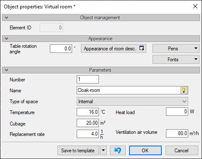This screenshot has width=202, height=159.
Task: Open Save to template options arrow
Action: pos(103,151)
